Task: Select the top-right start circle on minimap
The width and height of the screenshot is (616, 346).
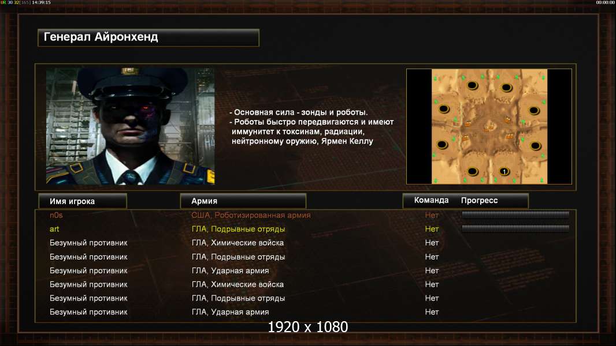Action: pos(506,87)
